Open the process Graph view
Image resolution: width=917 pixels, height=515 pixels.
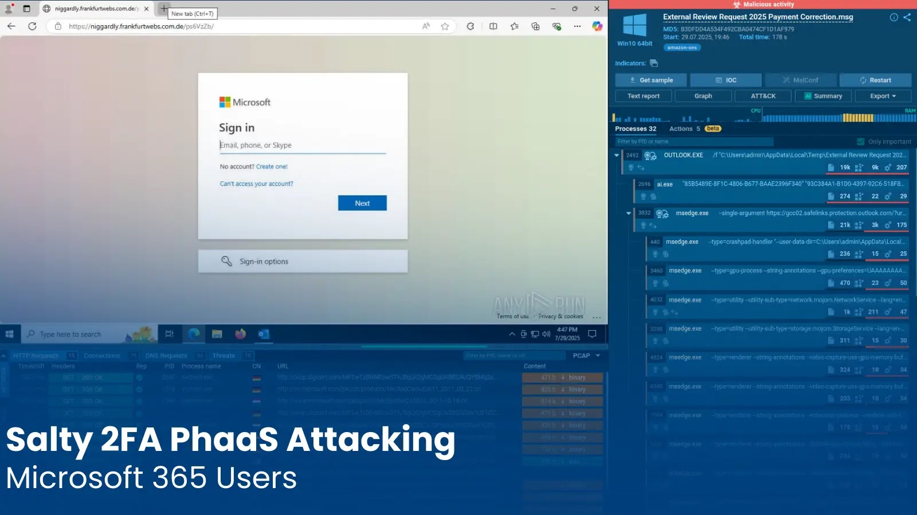click(703, 96)
